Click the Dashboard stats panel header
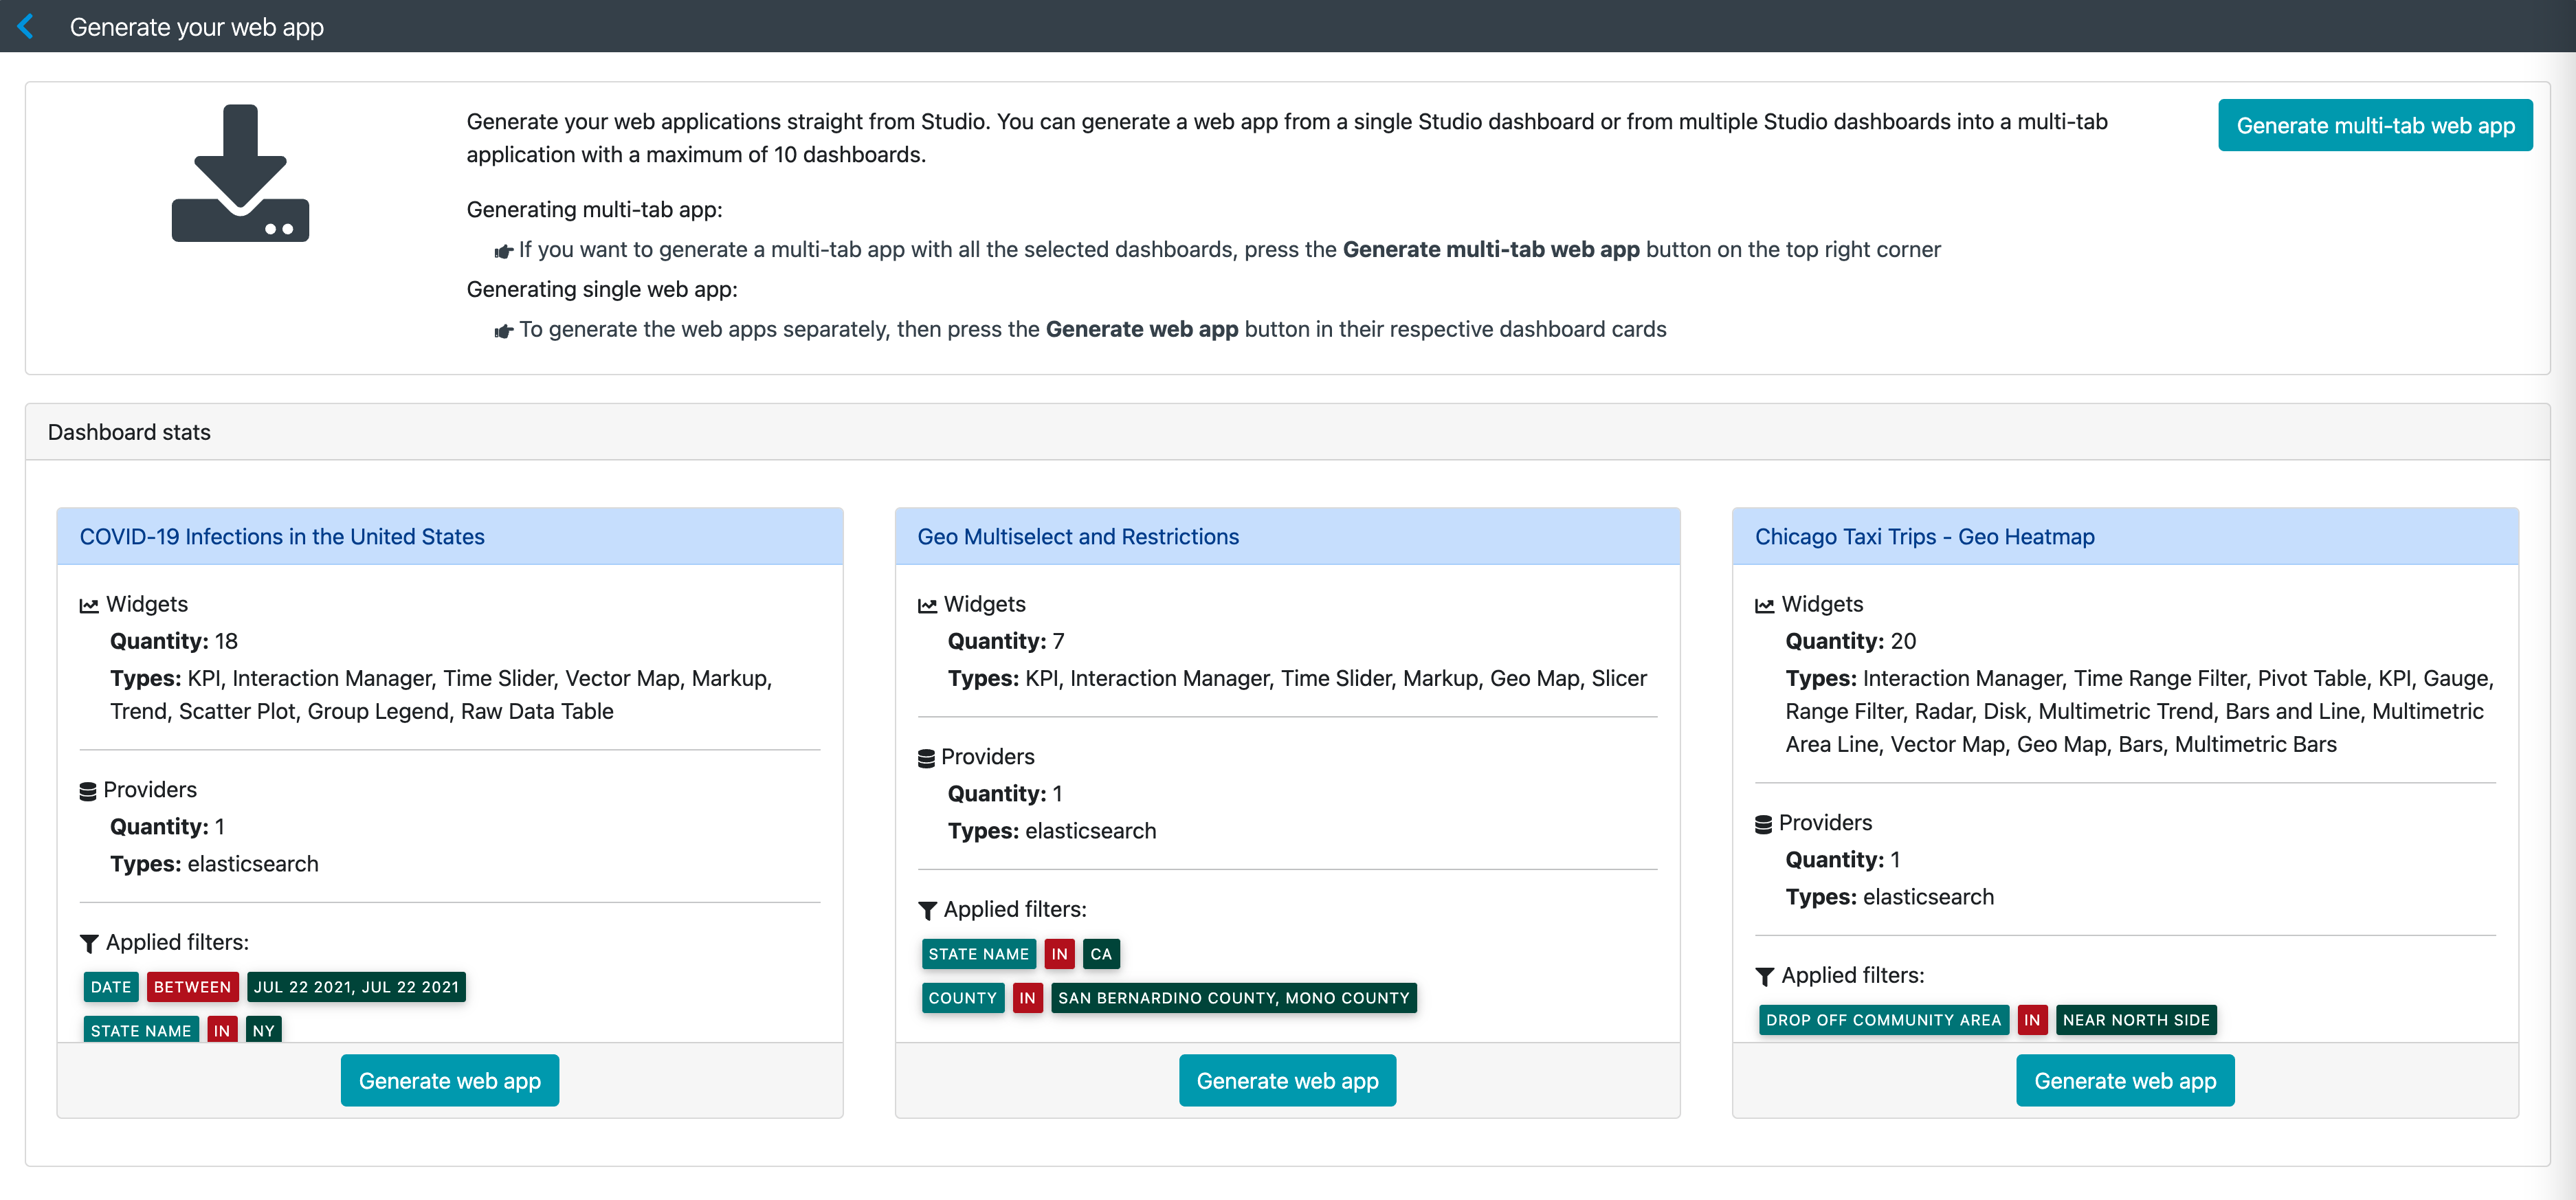Screen dimensions: 2576x1200 click(129, 432)
